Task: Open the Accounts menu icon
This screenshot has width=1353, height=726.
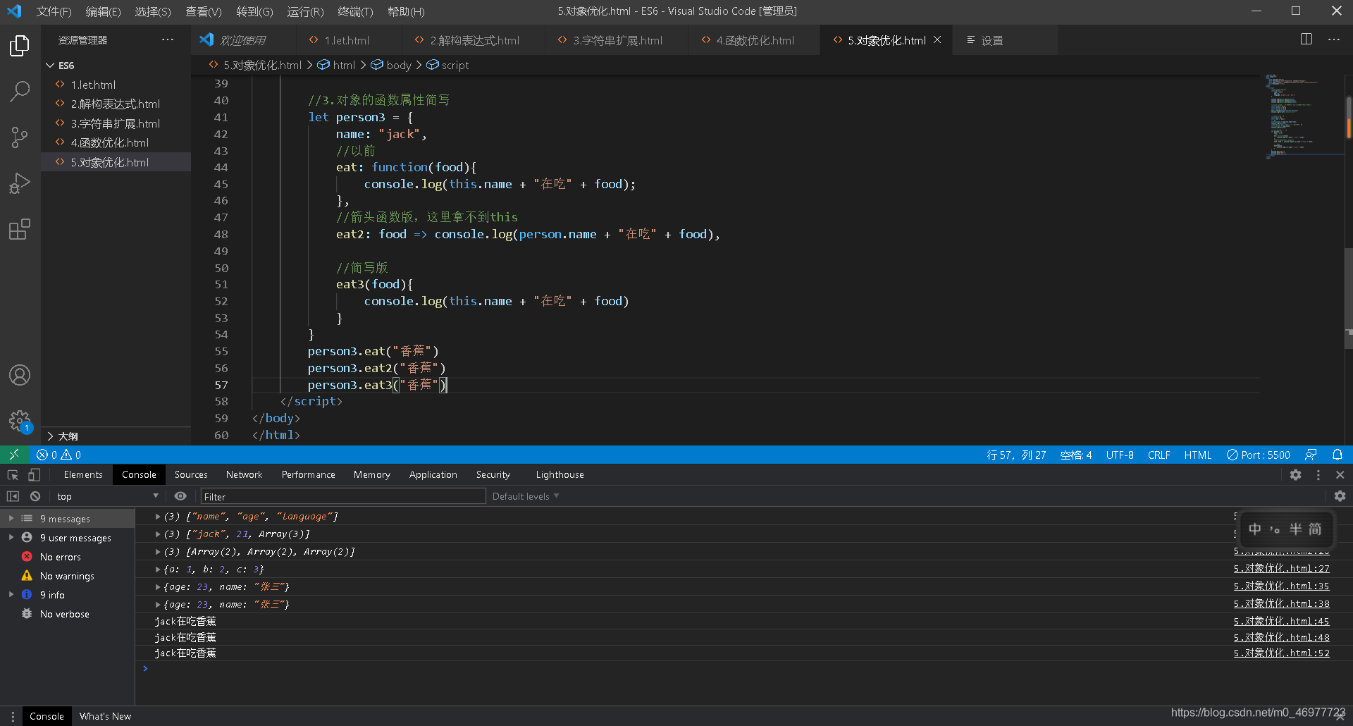Action: point(20,375)
